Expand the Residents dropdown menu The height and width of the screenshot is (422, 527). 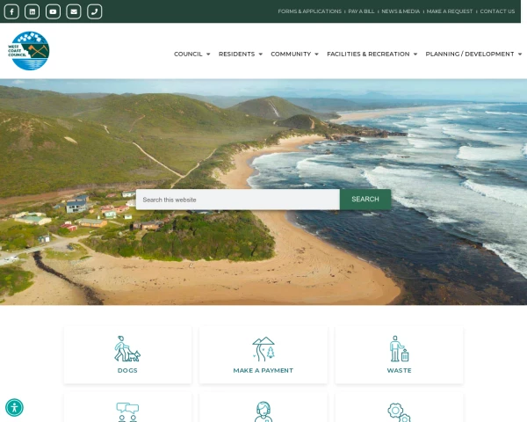tap(241, 54)
